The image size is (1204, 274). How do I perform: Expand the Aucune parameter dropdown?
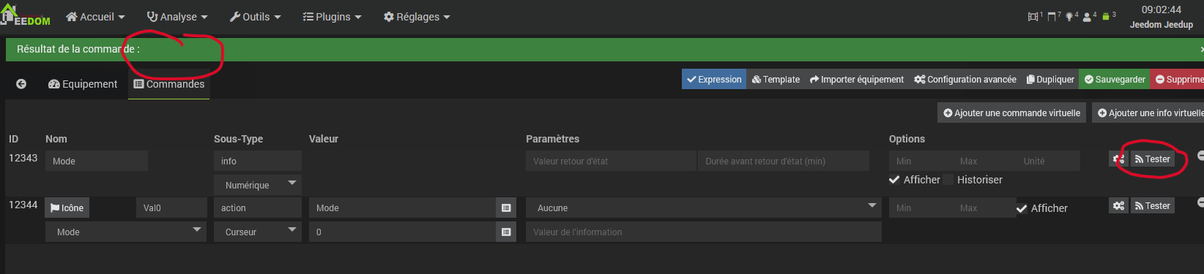[704, 208]
